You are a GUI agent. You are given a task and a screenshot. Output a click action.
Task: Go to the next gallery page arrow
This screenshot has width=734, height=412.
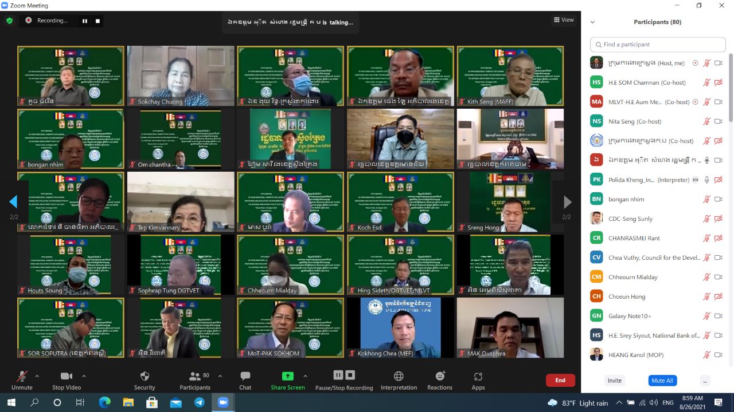pos(567,201)
